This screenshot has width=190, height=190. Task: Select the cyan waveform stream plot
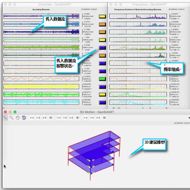(x=41, y=102)
